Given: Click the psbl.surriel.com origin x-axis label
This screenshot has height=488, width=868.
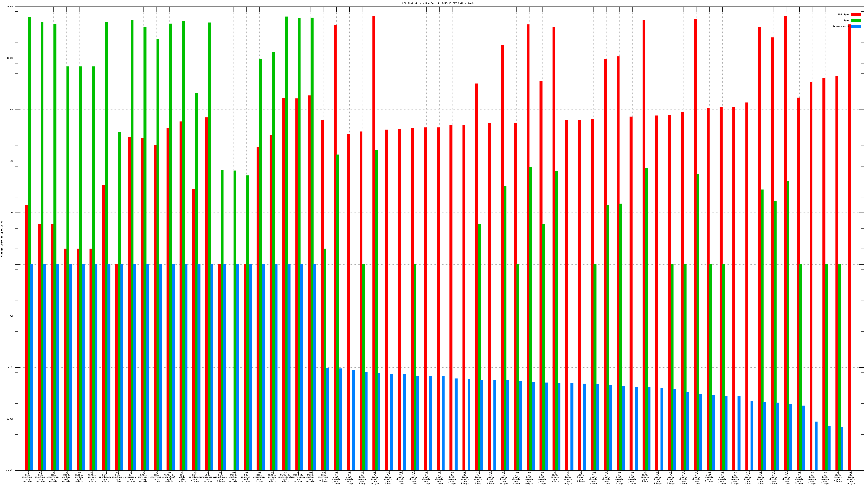Looking at the screenshot, I should coord(143,477).
